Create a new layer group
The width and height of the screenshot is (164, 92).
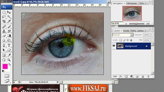pos(137,77)
